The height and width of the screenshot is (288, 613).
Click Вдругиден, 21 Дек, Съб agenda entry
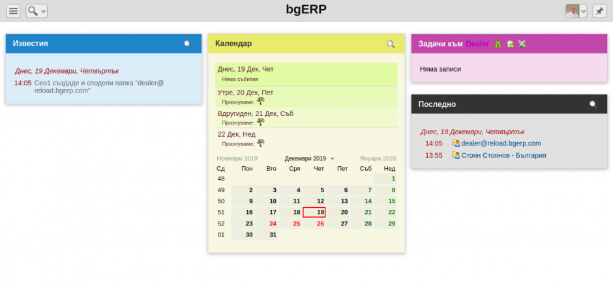click(255, 114)
